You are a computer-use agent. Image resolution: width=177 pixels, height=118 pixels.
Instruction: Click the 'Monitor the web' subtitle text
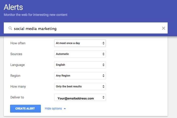(36, 15)
